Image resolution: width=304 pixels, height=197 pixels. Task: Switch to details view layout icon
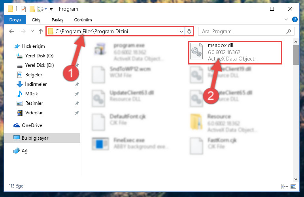(284, 187)
